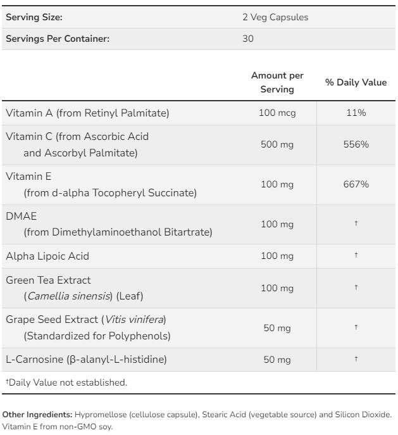Screen dimensions: 398x435
Task: Click the Alpha Lipoic Acid row label
Action: (x=47, y=256)
